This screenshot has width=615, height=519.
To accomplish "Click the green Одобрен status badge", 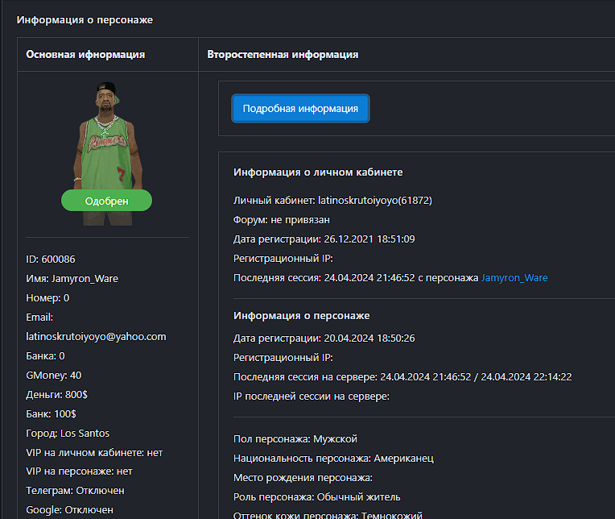I will point(106,200).
